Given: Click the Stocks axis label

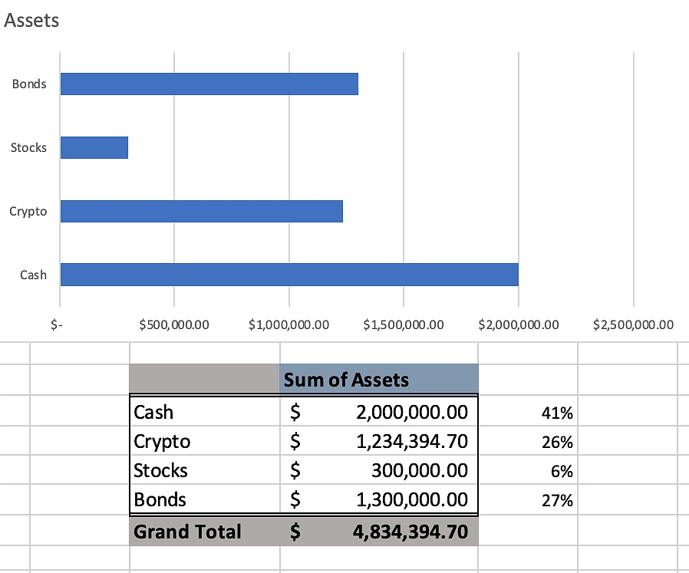Looking at the screenshot, I should (28, 147).
